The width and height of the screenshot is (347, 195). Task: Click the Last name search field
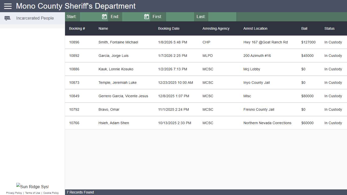(x=222, y=17)
